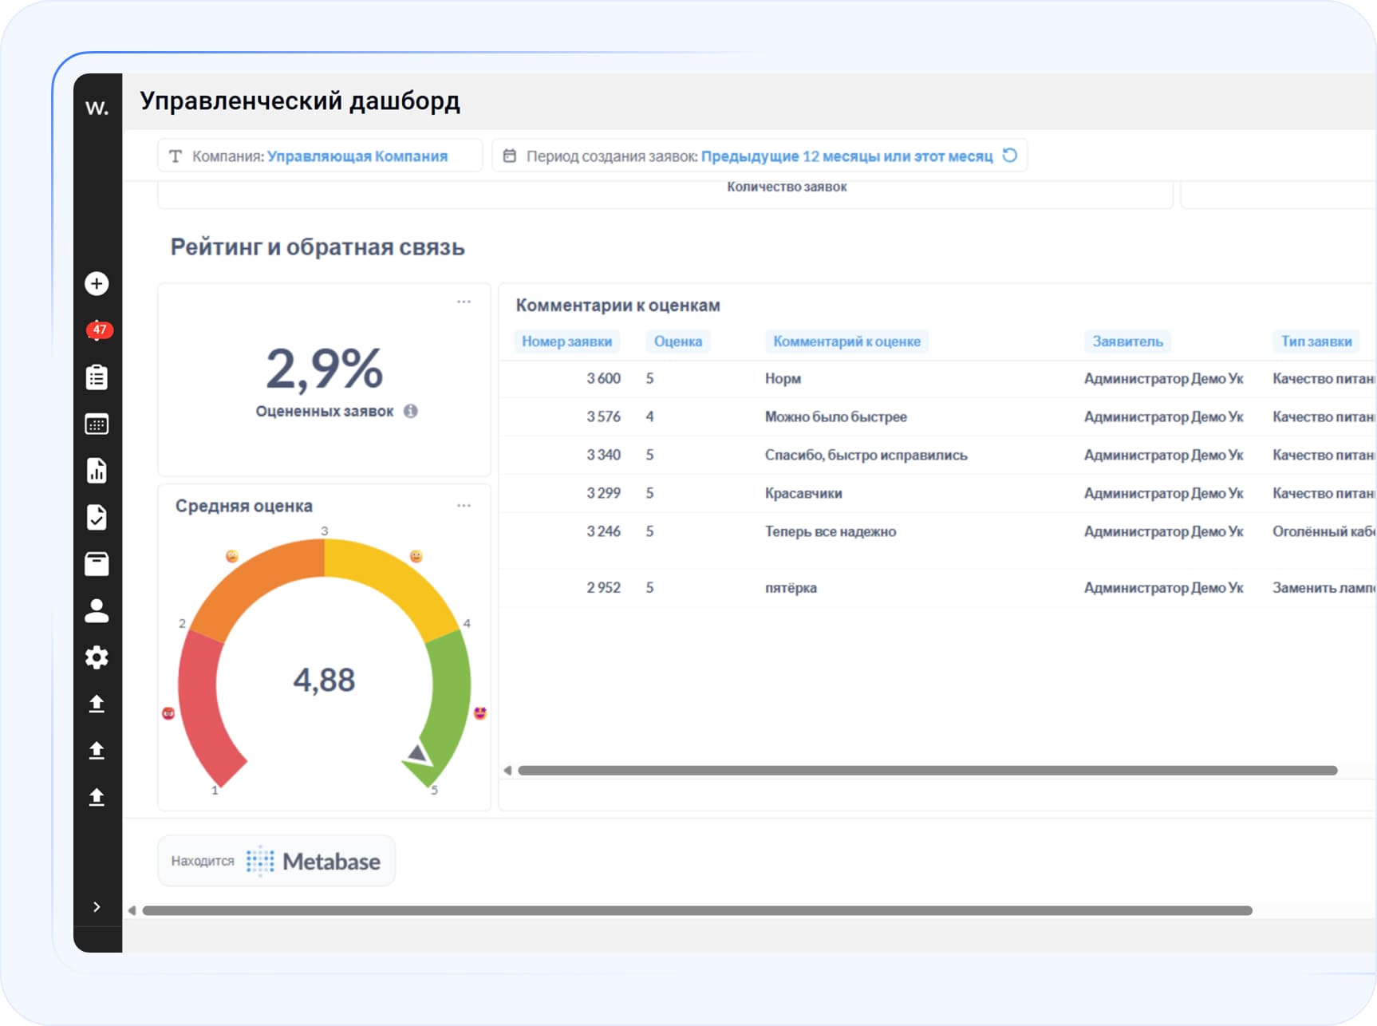This screenshot has width=1377, height=1026.
Task: Click the plus icon in sidebar
Action: coord(97,284)
